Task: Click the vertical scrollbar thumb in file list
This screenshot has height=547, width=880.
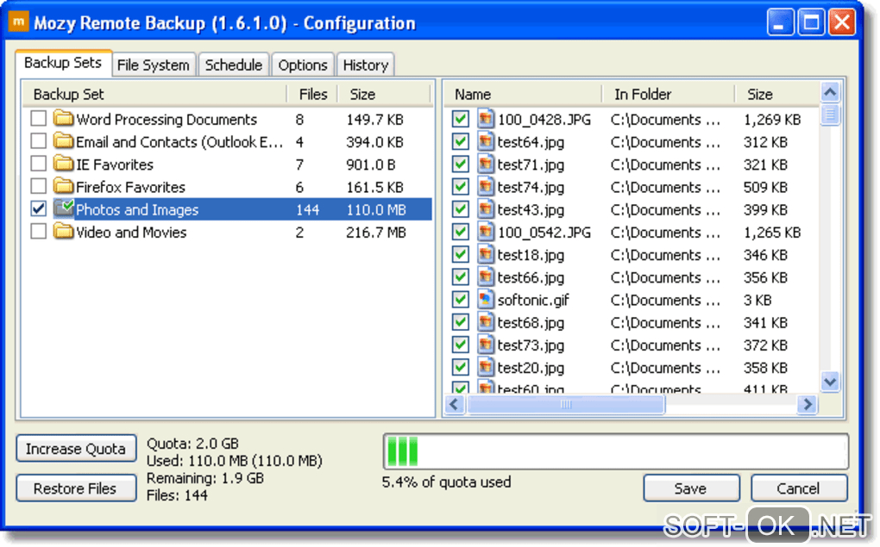Action: pyautogui.click(x=830, y=115)
